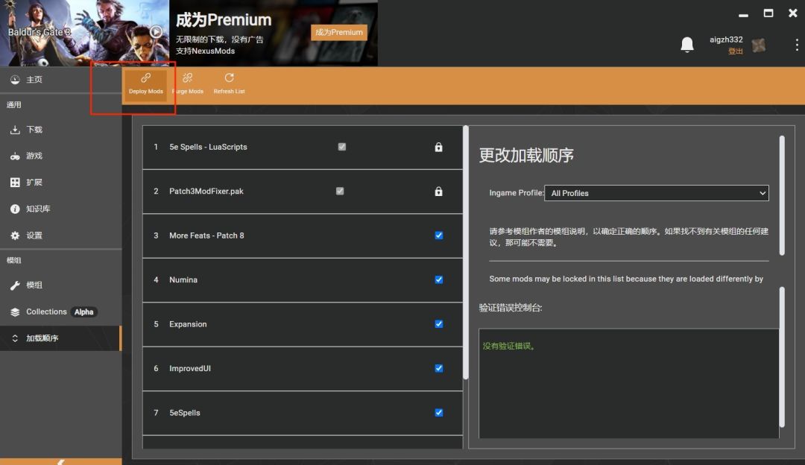The width and height of the screenshot is (805, 465).
Task: Go to the 设置 (Settings) page
Action: [34, 235]
